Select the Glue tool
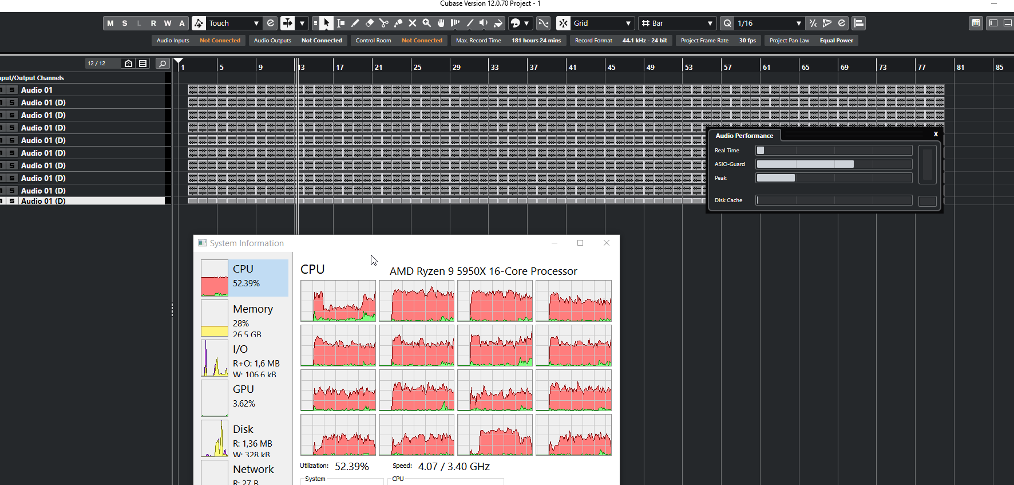The width and height of the screenshot is (1014, 485). click(398, 23)
